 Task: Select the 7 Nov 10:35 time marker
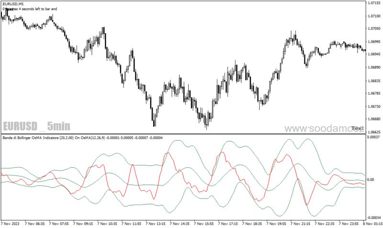107,224
